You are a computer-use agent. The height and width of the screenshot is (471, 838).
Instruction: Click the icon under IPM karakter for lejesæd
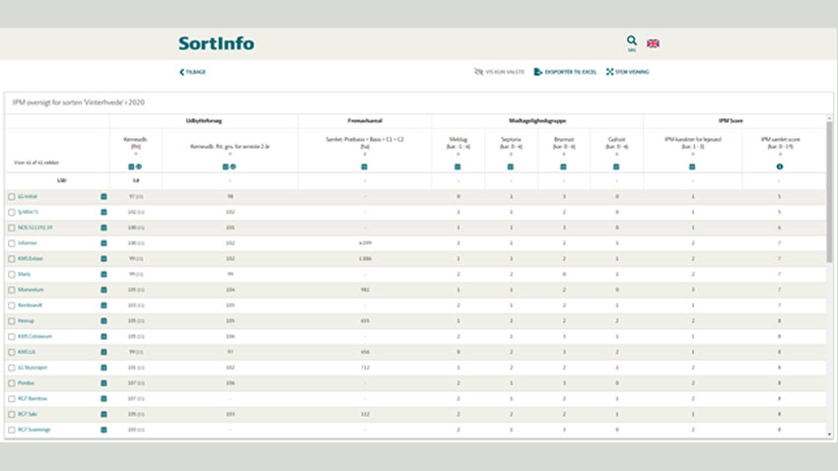(692, 167)
